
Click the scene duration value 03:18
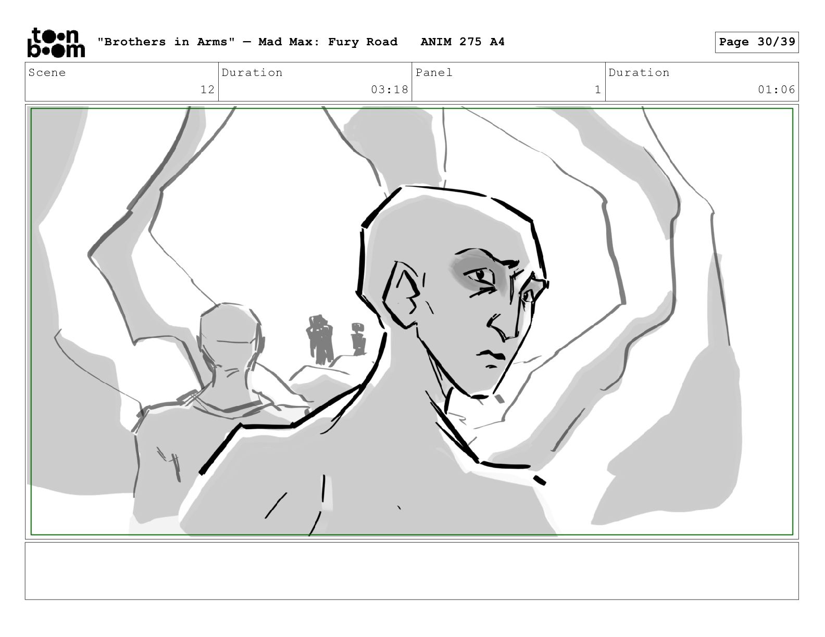click(390, 90)
